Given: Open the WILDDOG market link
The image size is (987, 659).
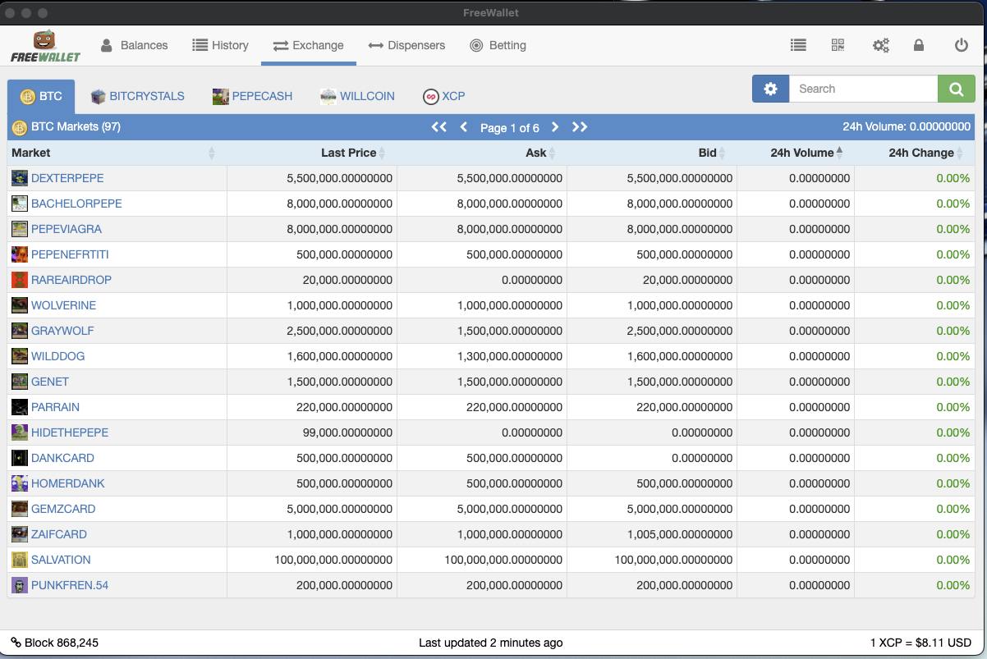Looking at the screenshot, I should point(57,356).
